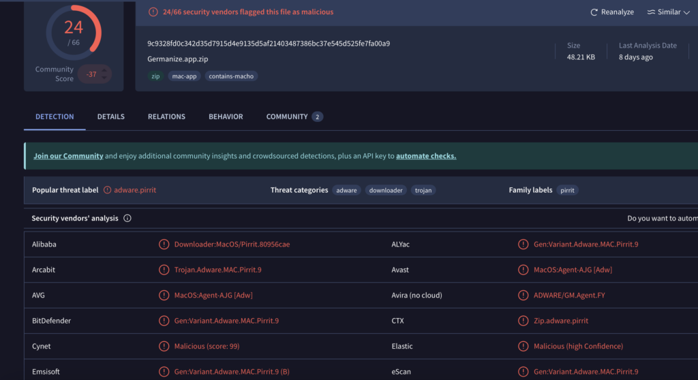698x380 pixels.
Task: Click ALYac's Gen:Variant.Adware.MAC.Pirrit.9 result
Action: 586,244
